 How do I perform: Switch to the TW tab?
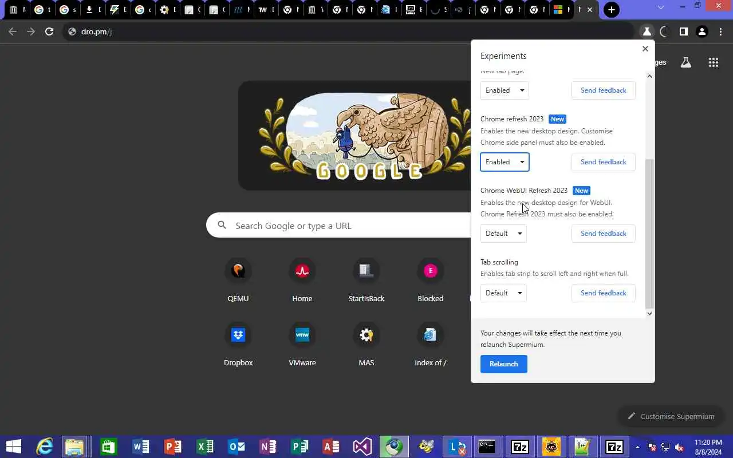click(x=265, y=10)
